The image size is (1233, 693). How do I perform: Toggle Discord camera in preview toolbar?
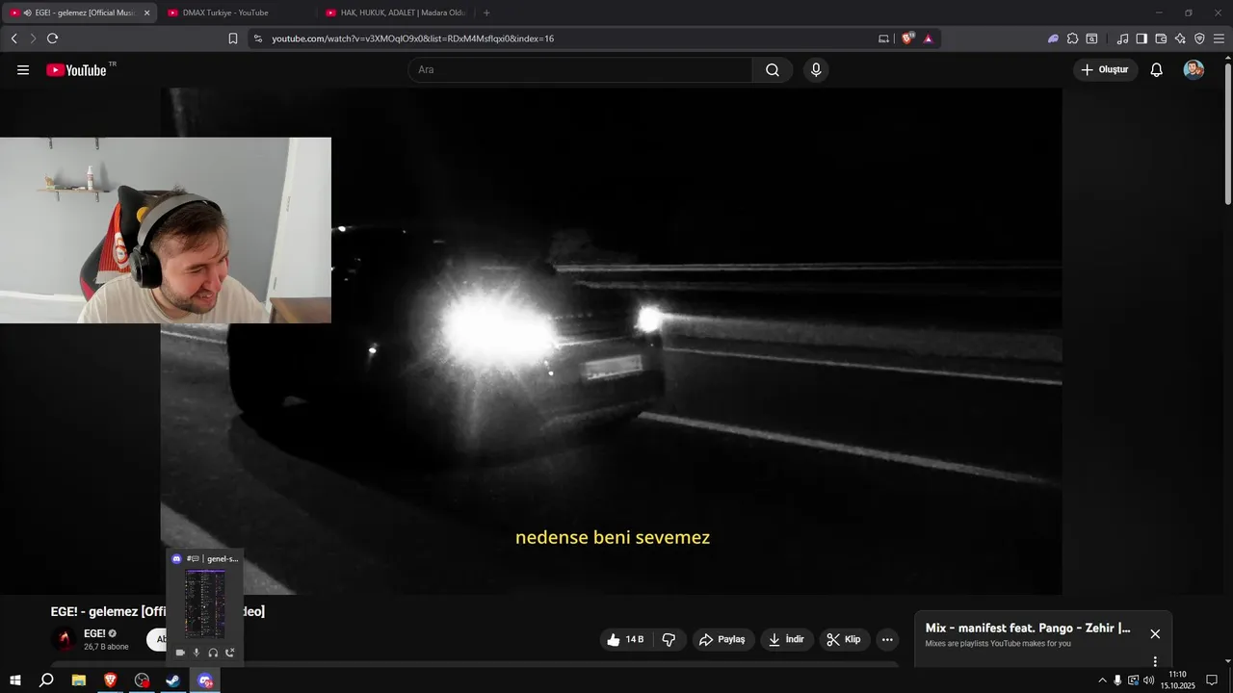coord(179,653)
